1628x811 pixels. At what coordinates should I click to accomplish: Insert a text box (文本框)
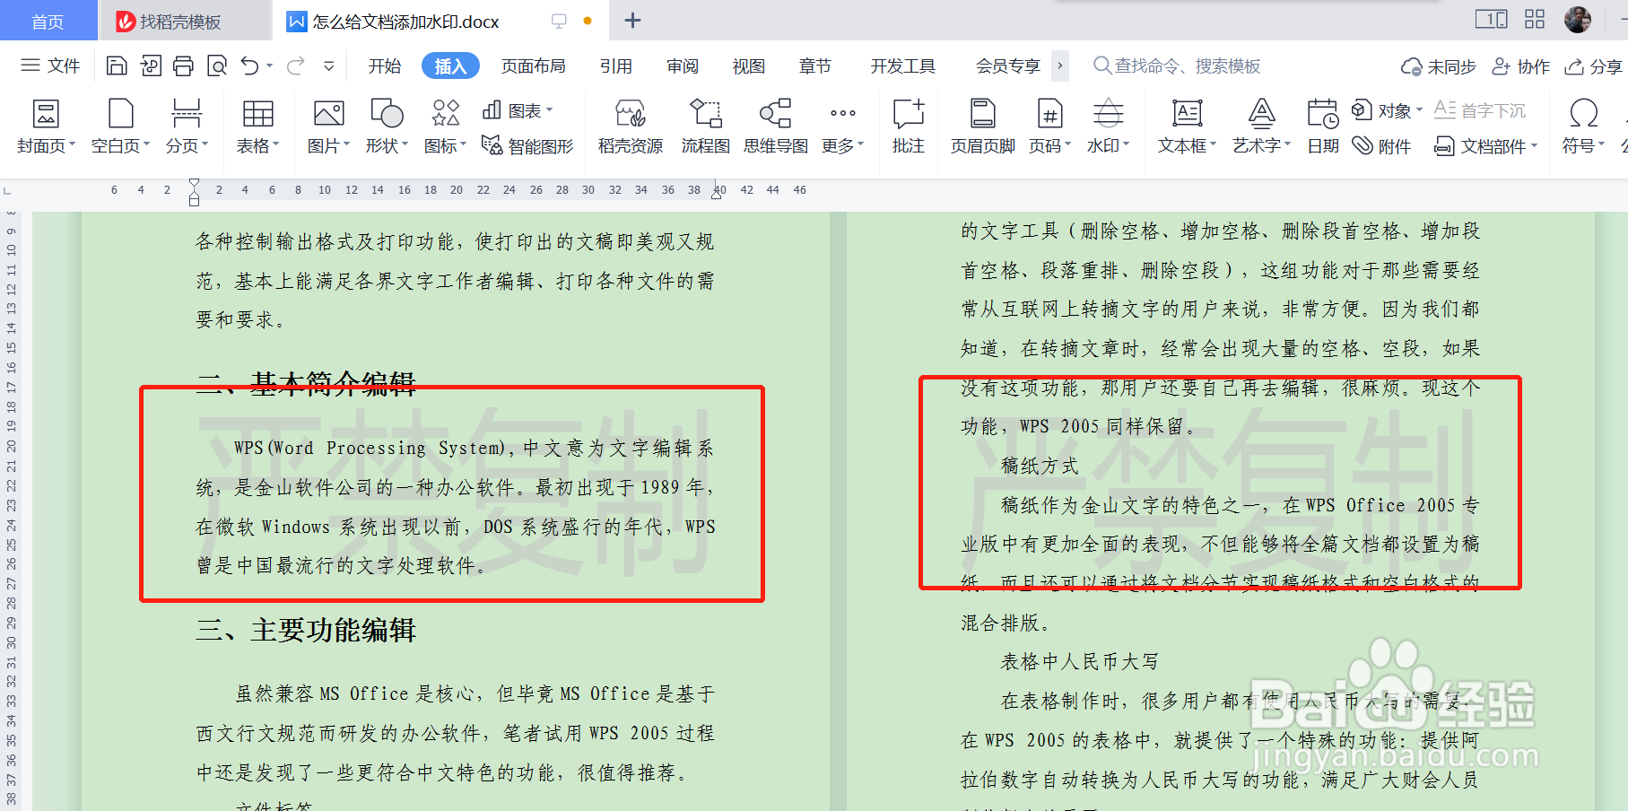(1187, 126)
